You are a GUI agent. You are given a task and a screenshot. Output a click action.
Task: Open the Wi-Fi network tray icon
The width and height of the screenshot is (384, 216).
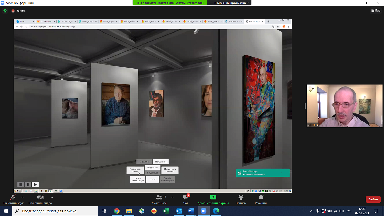(x=336, y=211)
